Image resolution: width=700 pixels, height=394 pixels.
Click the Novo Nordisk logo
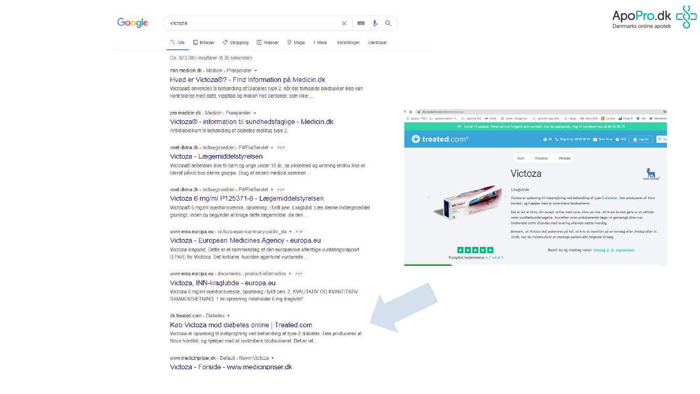651,174
